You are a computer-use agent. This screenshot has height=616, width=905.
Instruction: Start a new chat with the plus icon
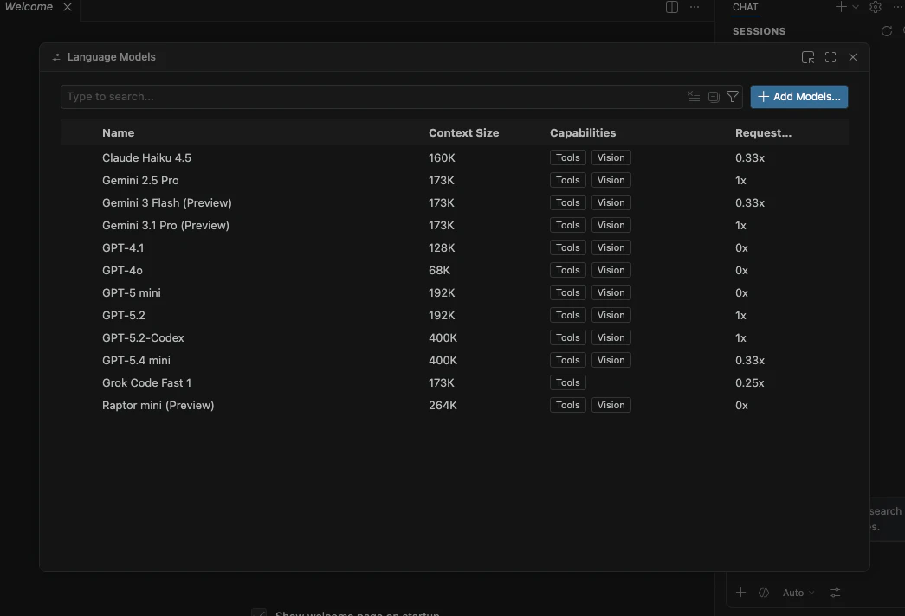coord(841,7)
